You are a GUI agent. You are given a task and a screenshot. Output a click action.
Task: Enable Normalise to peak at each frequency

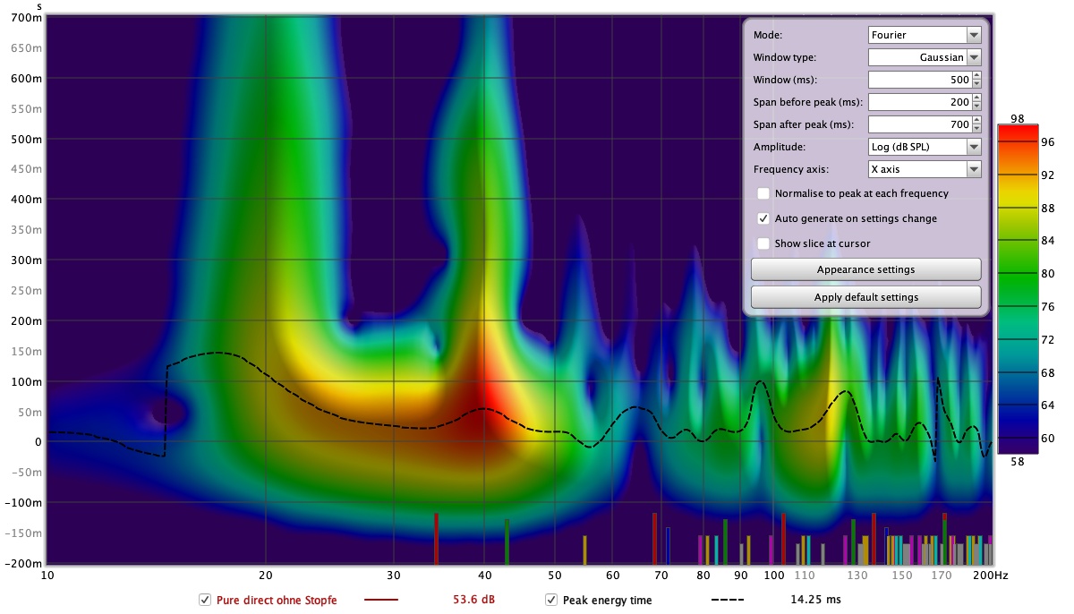[x=763, y=193]
